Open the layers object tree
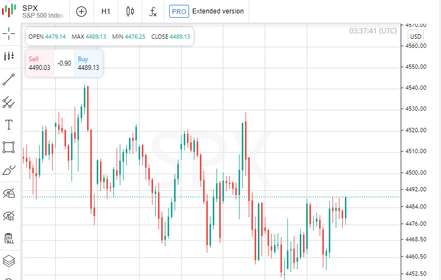Image resolution: width=441 pixels, height=280 pixels. click(9, 261)
